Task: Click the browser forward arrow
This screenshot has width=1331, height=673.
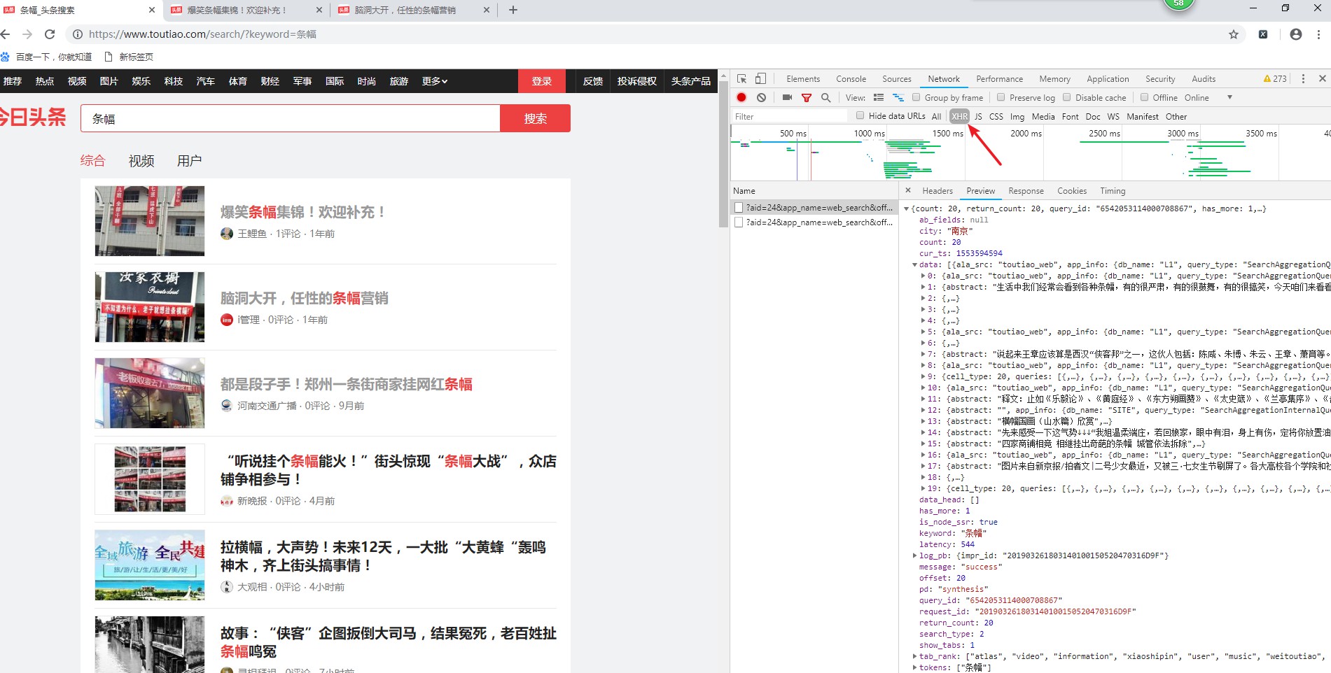Action: 27,34
